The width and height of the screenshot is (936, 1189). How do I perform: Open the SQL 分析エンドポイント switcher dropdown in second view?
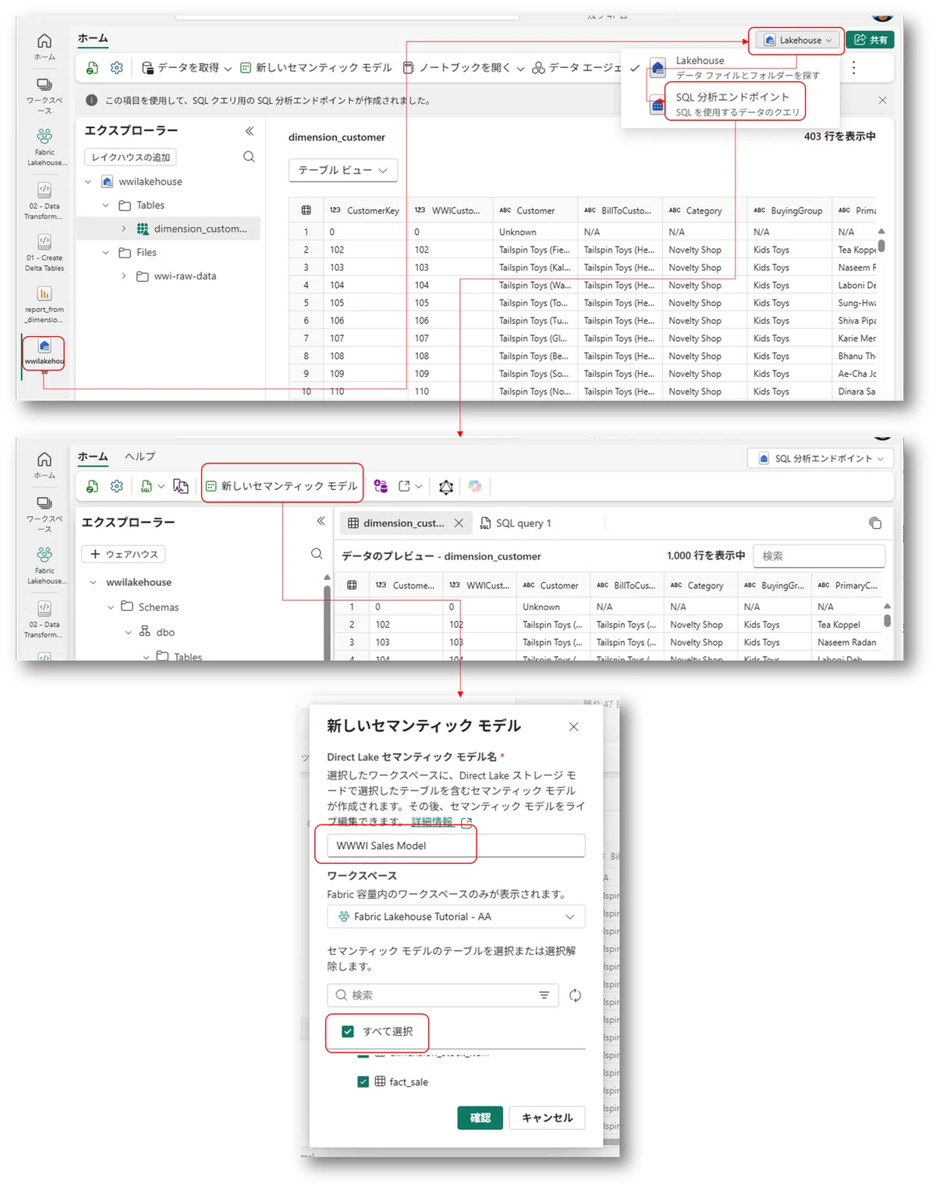click(821, 458)
